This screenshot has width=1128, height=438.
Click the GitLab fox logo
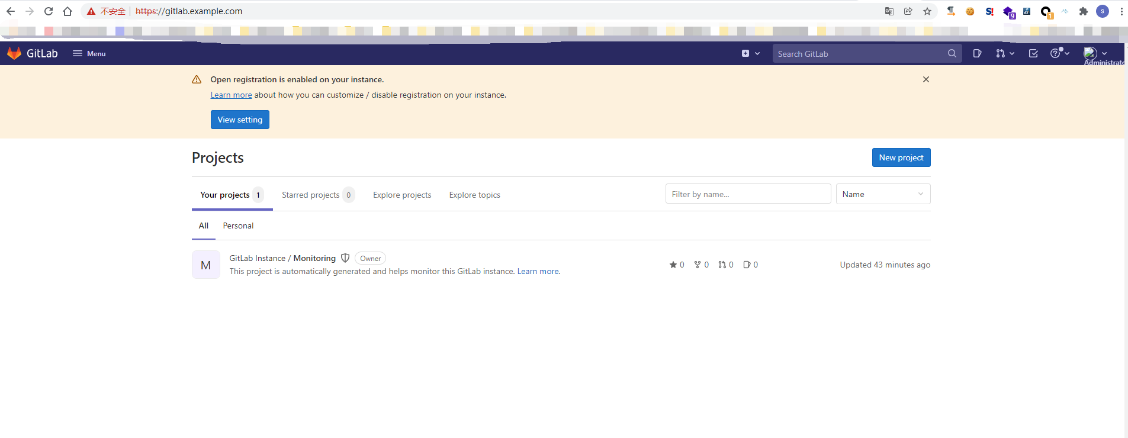point(14,53)
